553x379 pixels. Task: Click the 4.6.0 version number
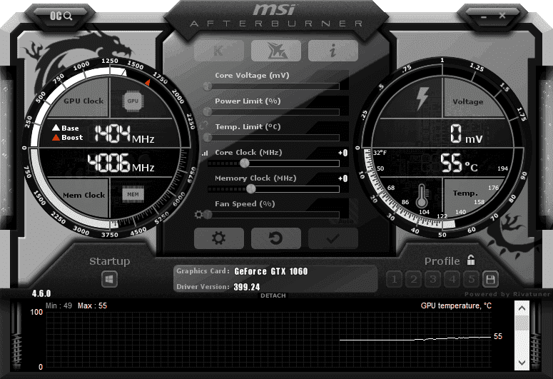click(41, 293)
